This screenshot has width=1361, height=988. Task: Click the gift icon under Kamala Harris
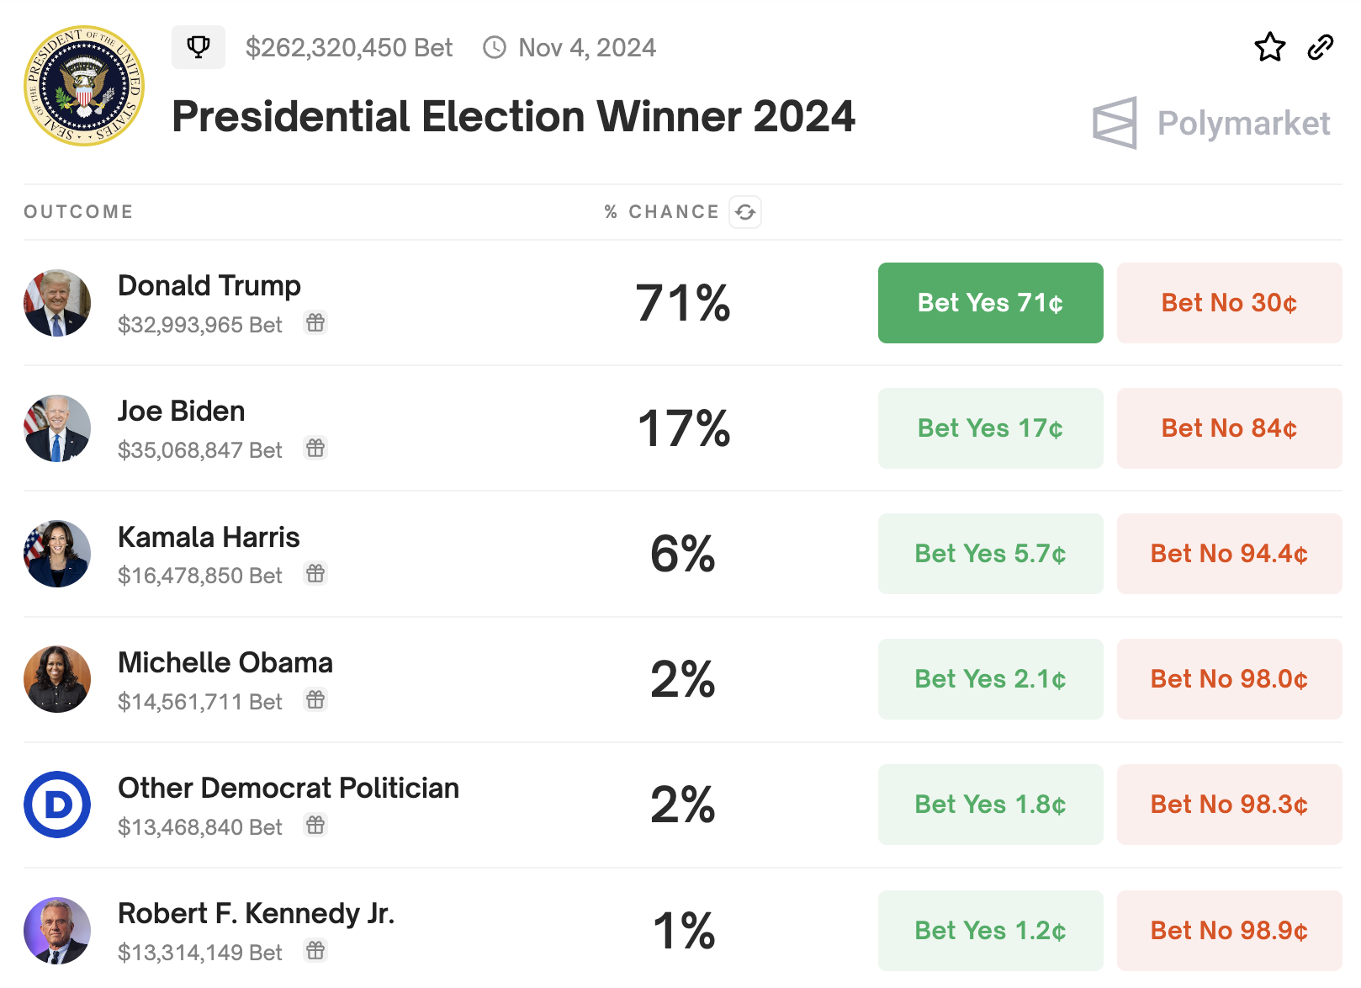click(x=315, y=573)
